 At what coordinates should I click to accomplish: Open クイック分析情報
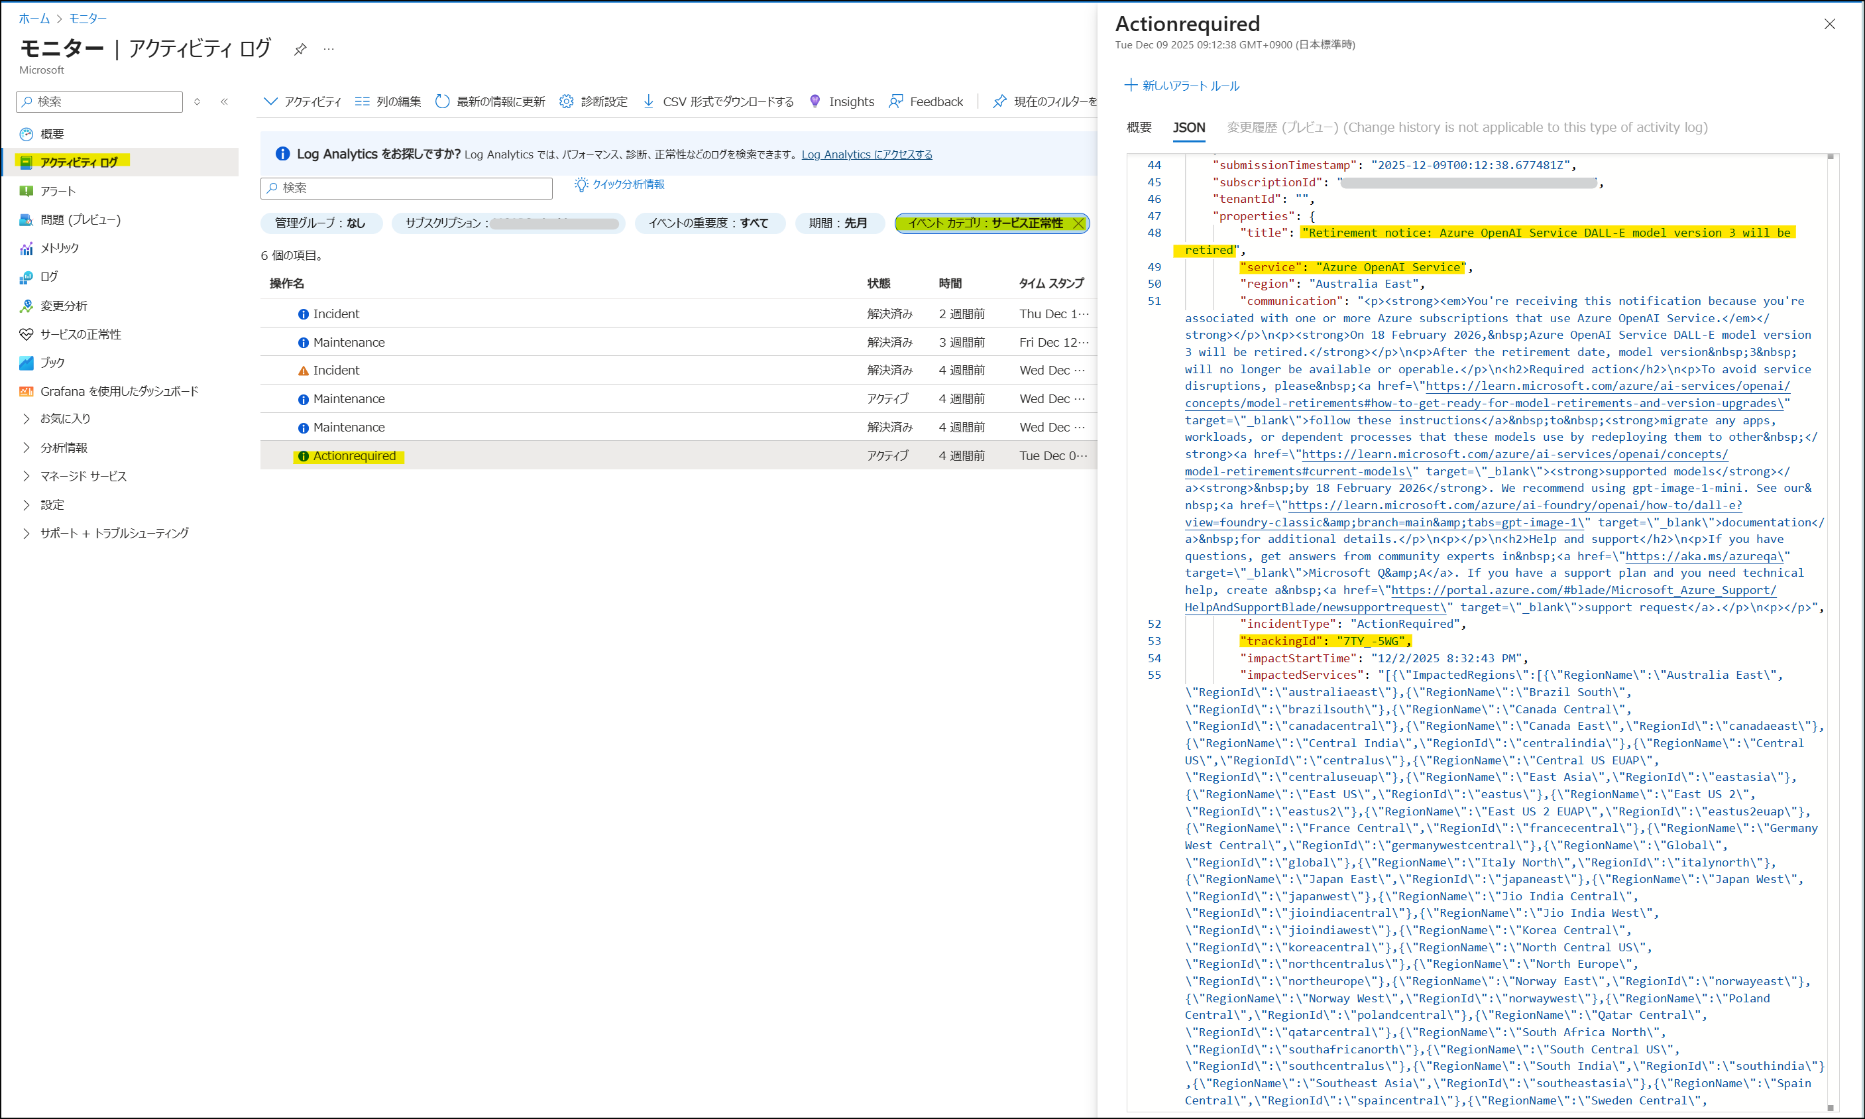click(619, 185)
